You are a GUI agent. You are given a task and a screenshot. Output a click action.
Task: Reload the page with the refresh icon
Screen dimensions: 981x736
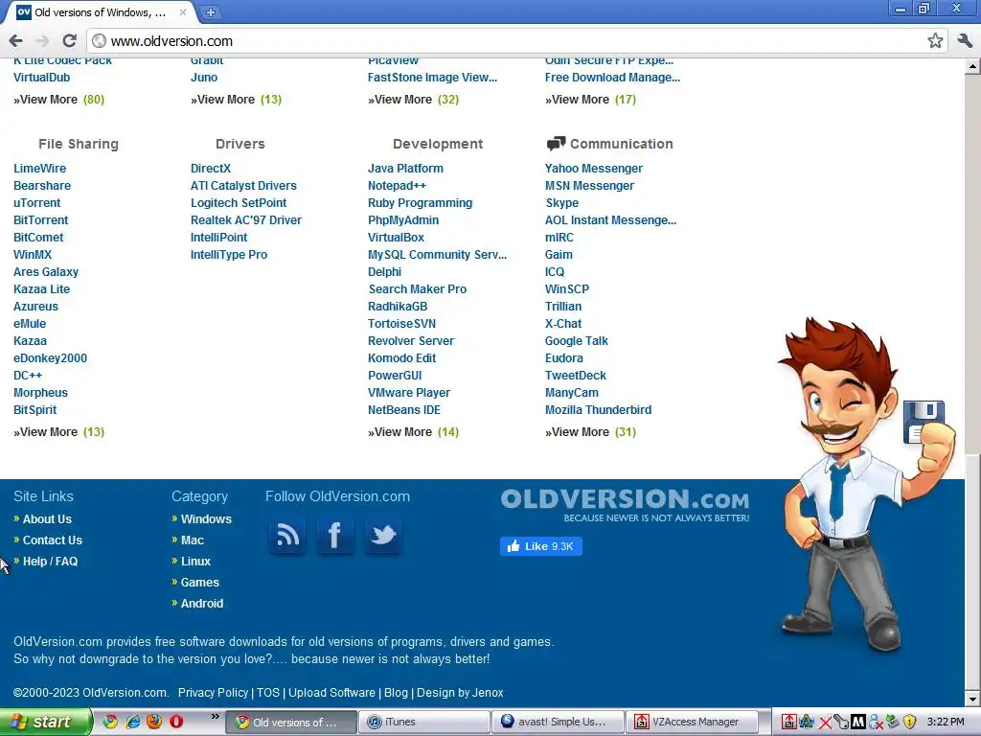pyautogui.click(x=69, y=40)
